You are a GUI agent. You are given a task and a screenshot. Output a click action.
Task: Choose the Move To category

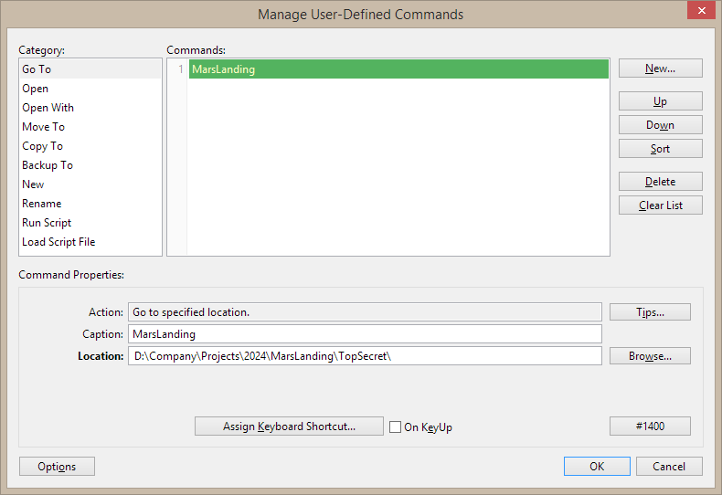tap(43, 127)
